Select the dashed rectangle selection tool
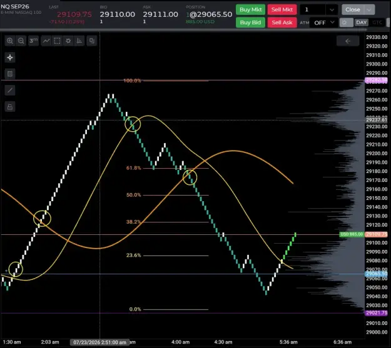391x348 pixels. click(57, 41)
